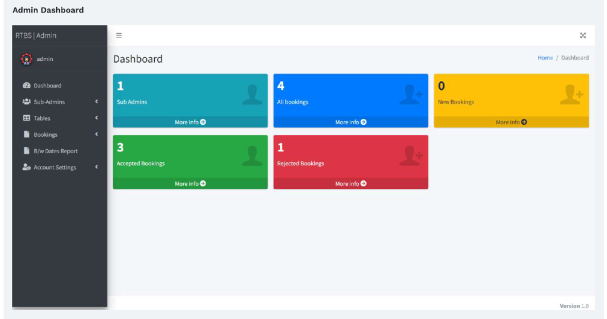
Task: Click the user icon on Sub Admins card
Action: coord(252,95)
